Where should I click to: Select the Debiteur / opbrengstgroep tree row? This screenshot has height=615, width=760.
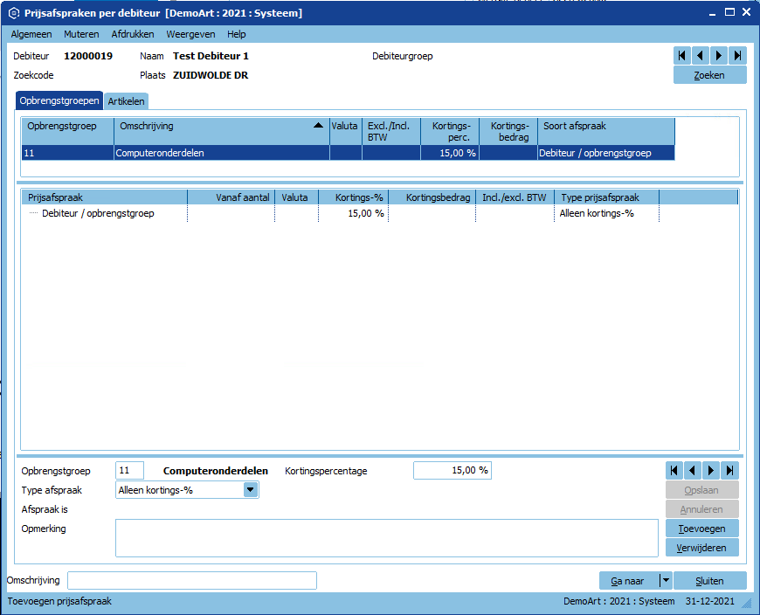point(98,213)
